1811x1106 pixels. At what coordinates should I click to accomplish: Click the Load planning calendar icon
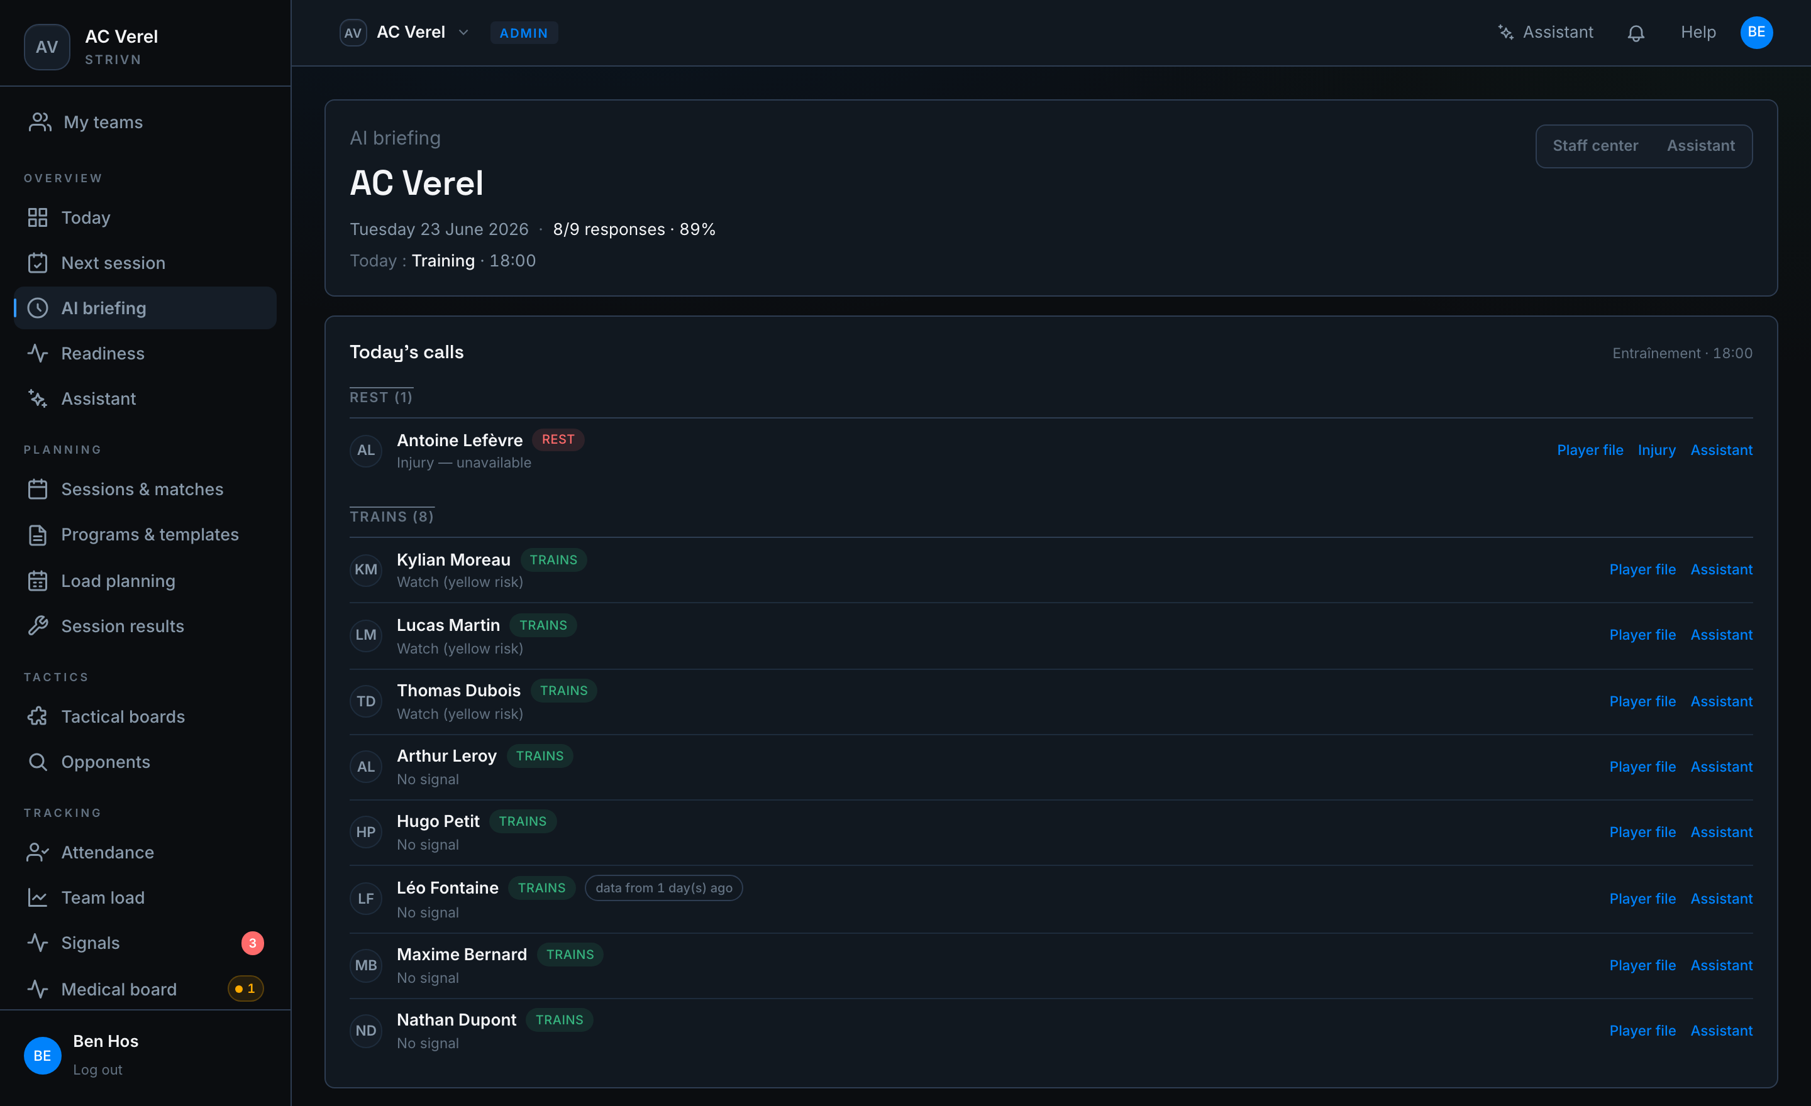click(38, 581)
